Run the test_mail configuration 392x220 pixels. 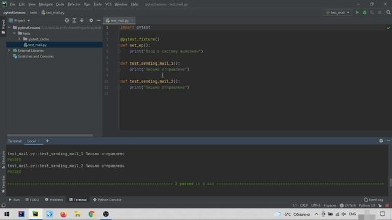tap(357, 12)
